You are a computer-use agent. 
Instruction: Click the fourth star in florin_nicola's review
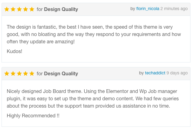pyautogui.click(x=25, y=9)
